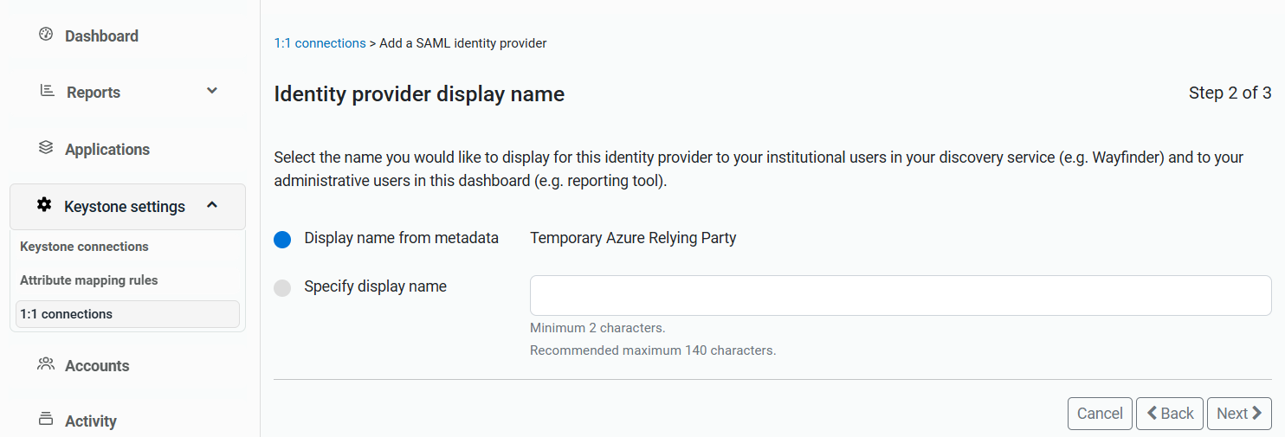Proceed with the Next button
Screen dimensions: 1285x437
1239,414
